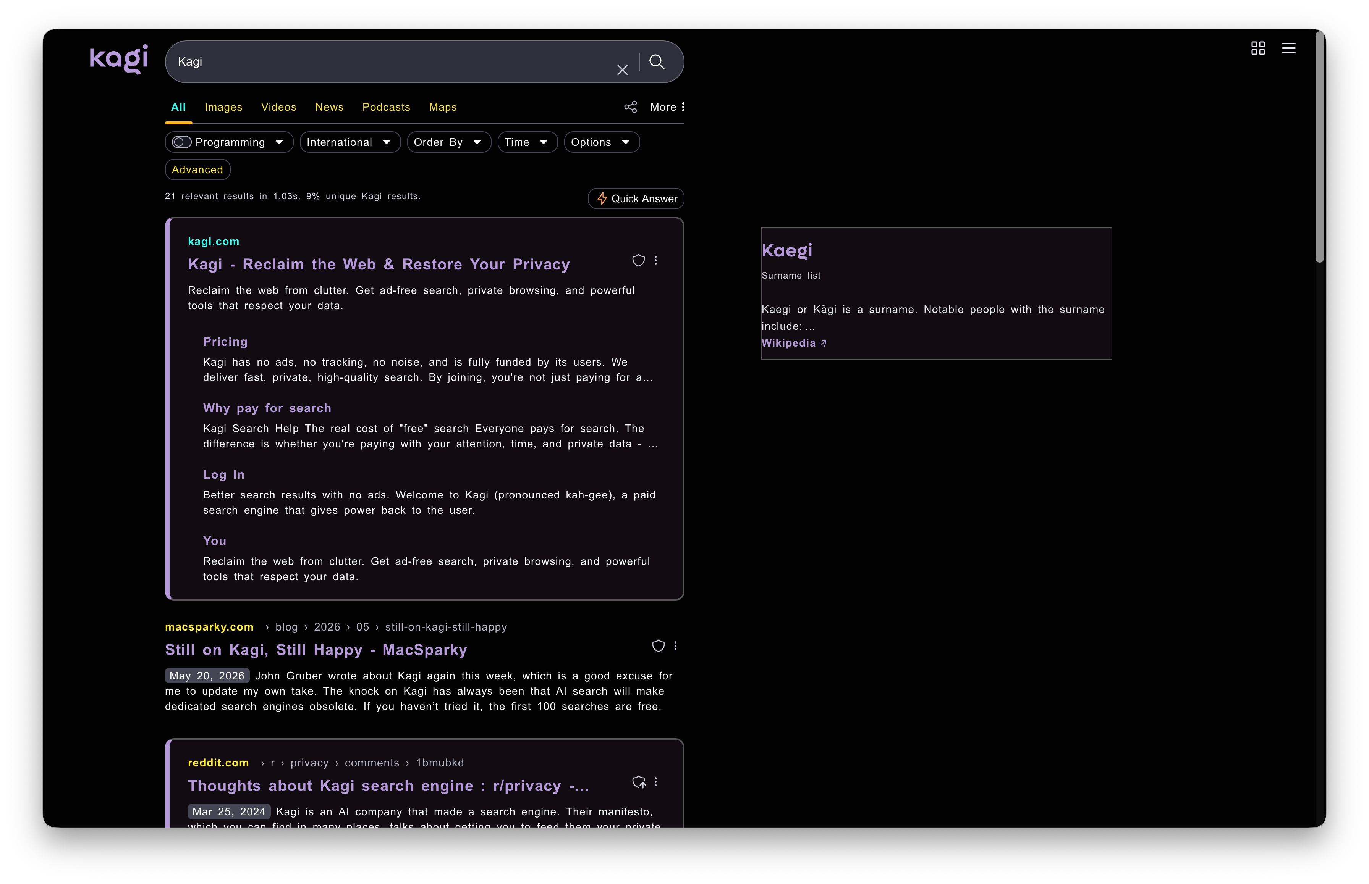Open Wikipedia external link for Kaegi
This screenshot has height=884, width=1369.
point(793,343)
